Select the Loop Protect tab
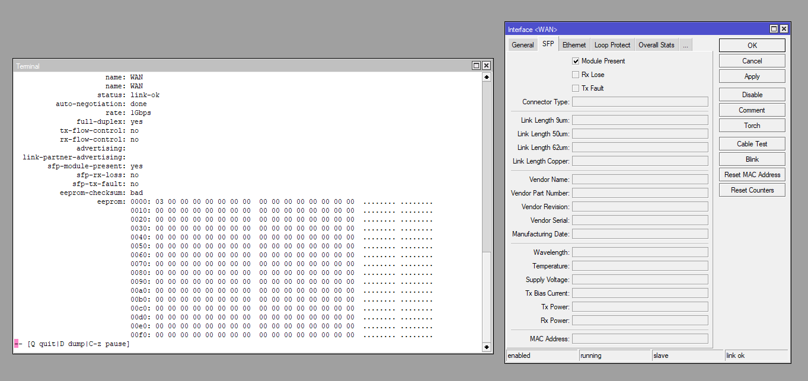This screenshot has width=808, height=381. click(612, 44)
